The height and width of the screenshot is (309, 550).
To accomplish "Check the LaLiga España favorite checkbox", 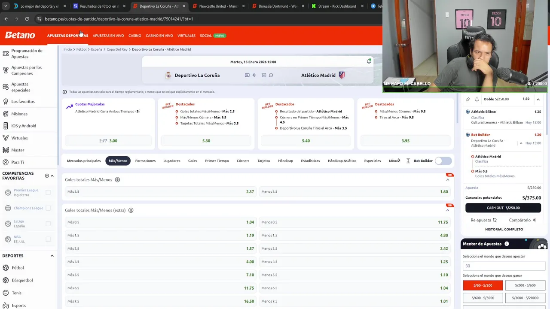I will pos(48,224).
